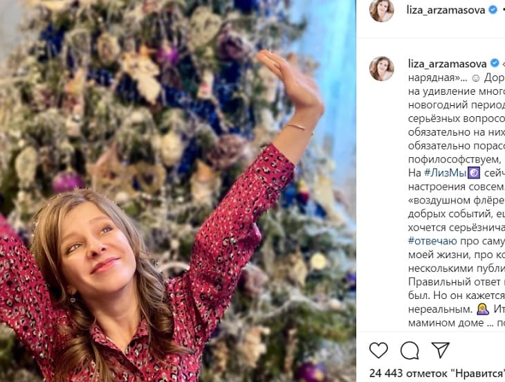Open comments via the speech bubble icon
The image size is (505, 382).
[410, 350]
